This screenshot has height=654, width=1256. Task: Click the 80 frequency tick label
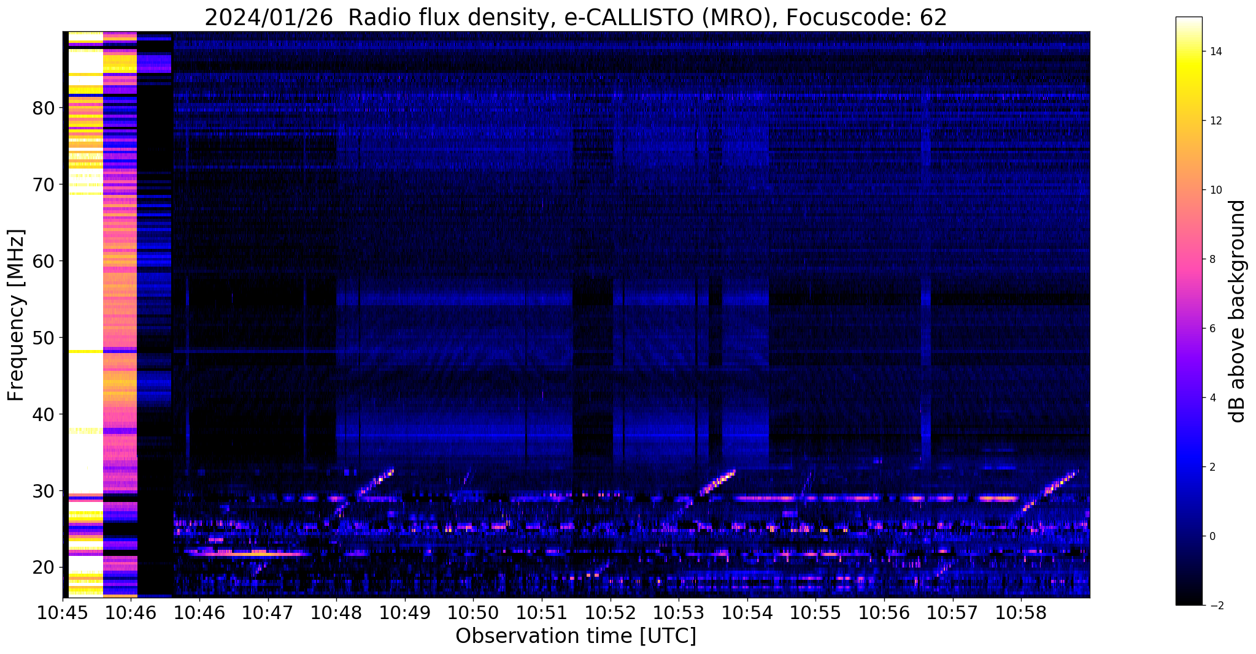(x=44, y=108)
